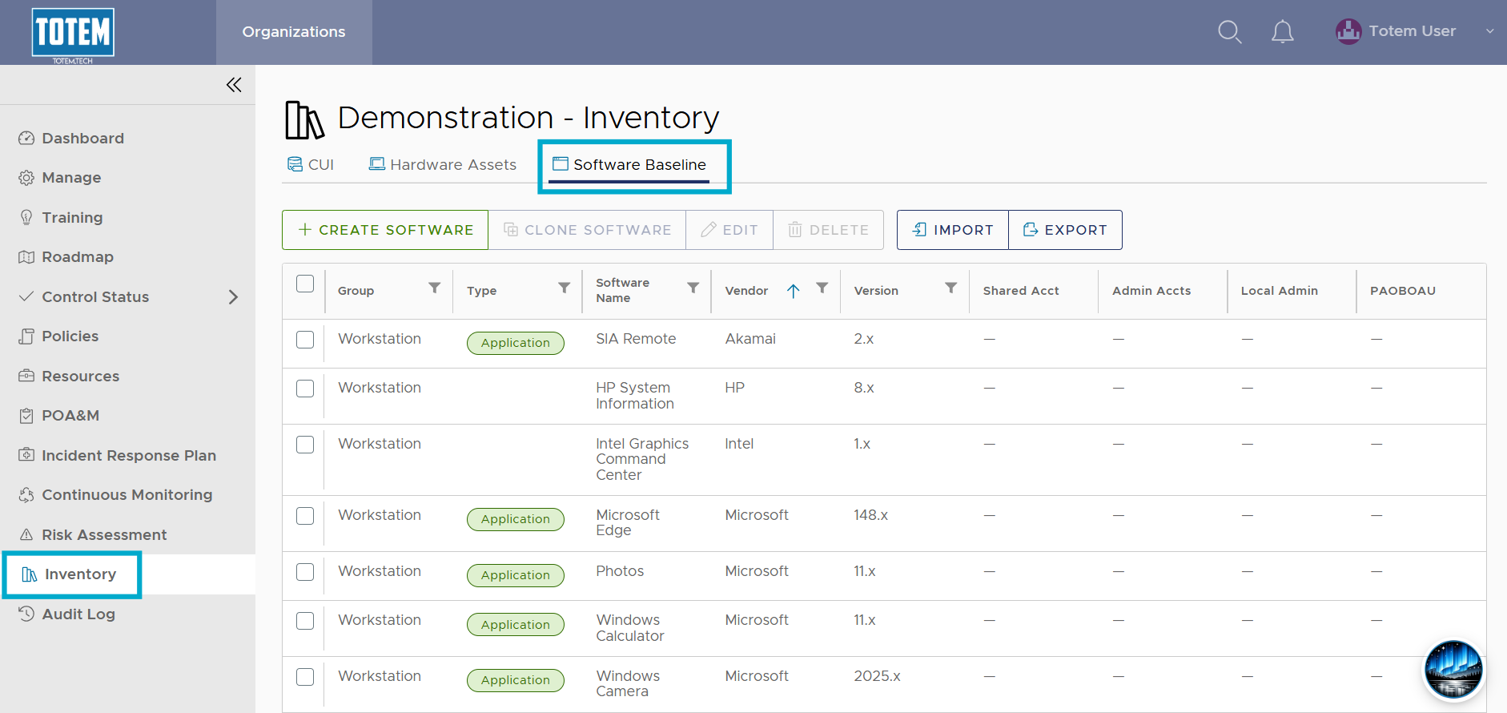Screen dimensions: 1507x713
Task: Click the 2025.x version cell
Action: pos(877,676)
